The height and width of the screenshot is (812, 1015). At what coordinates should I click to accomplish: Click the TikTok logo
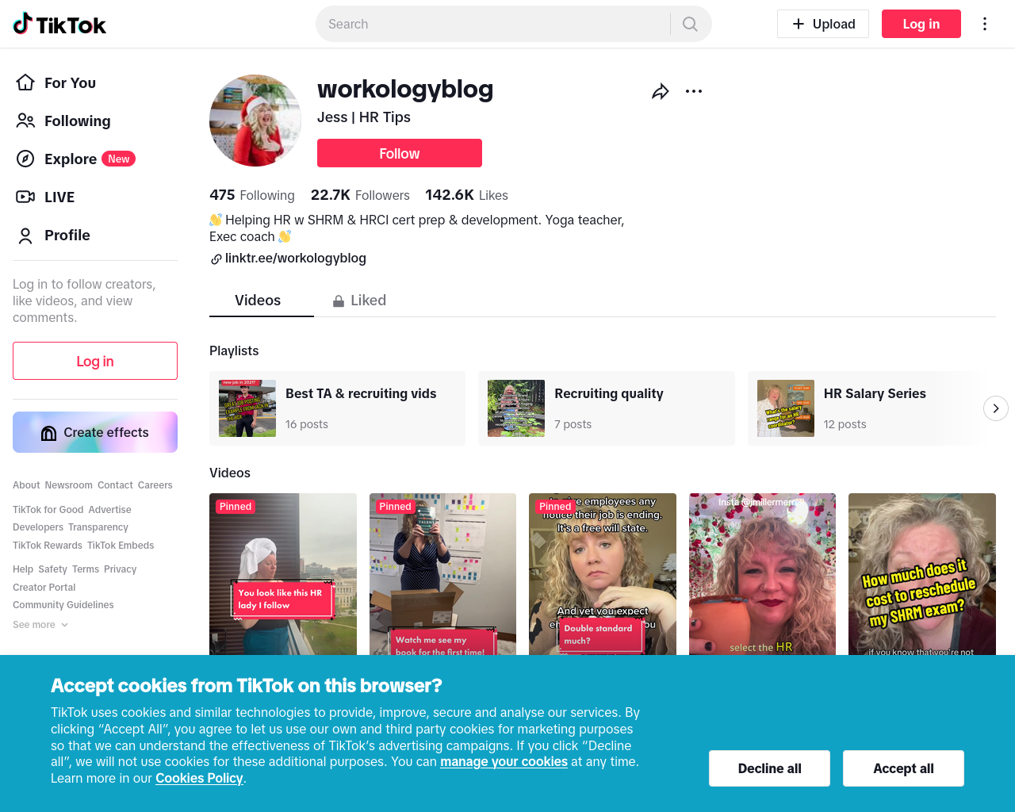(x=59, y=24)
